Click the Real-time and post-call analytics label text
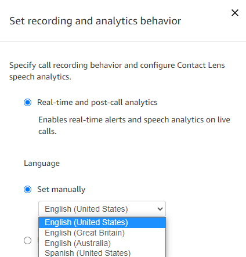 tap(97, 103)
